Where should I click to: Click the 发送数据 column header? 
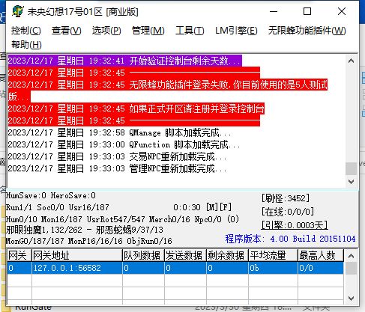185,255
